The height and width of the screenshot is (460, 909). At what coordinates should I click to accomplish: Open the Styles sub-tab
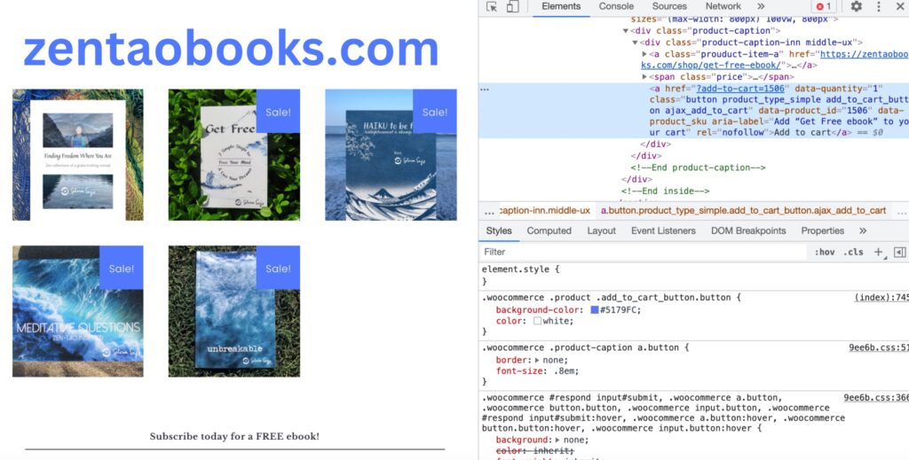click(499, 230)
